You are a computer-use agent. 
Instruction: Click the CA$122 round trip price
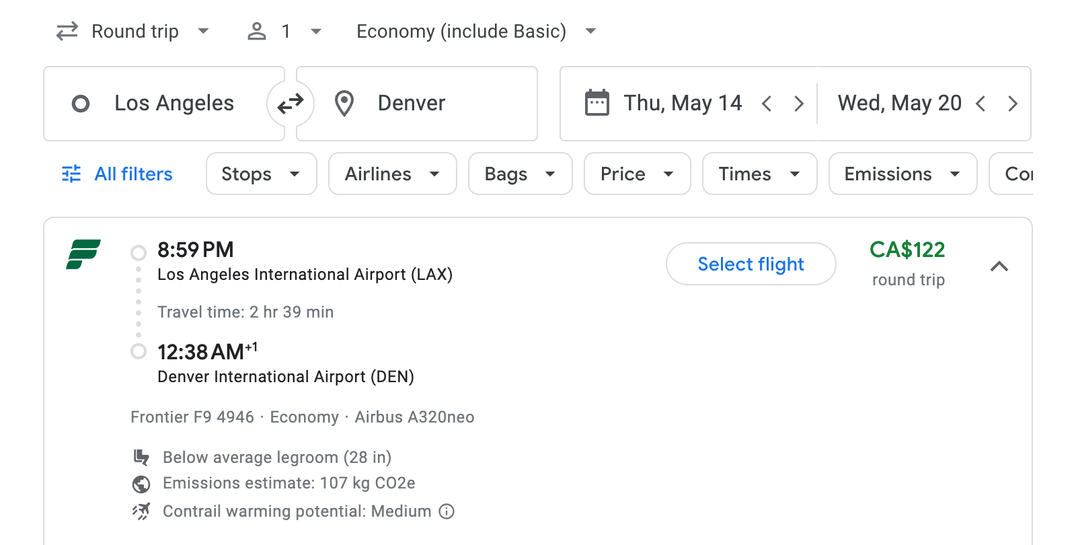pyautogui.click(x=908, y=250)
